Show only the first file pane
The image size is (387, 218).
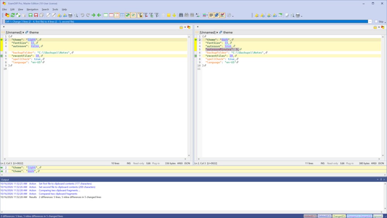[x=106, y=15]
